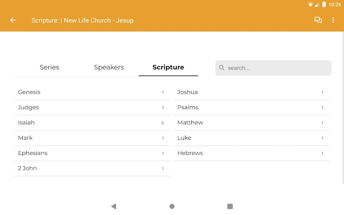Viewport: 344px width, 215px height.
Task: Select the Scripture tab
Action: coord(168,67)
